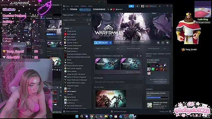Click Ver todos los amigos que juegan link
Viewport: 212px width, 119px height.
point(158,81)
